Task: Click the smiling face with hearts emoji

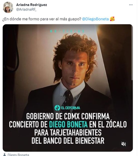Action: [112, 19]
